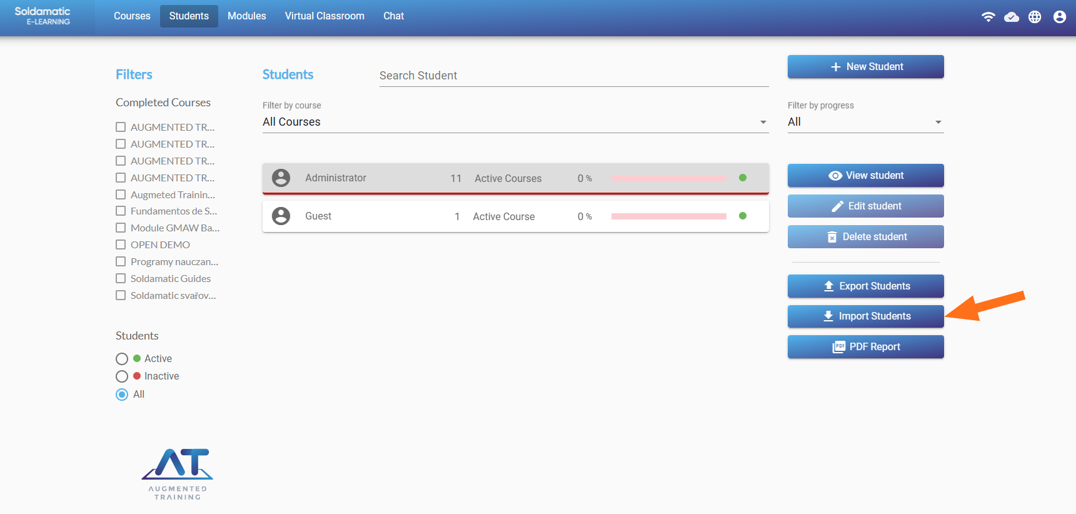Click the Guest avatar icon

tap(281, 216)
